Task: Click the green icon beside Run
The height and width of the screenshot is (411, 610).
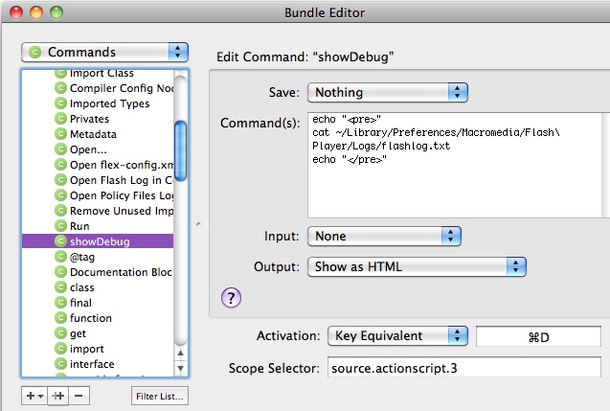Action: pyautogui.click(x=60, y=226)
